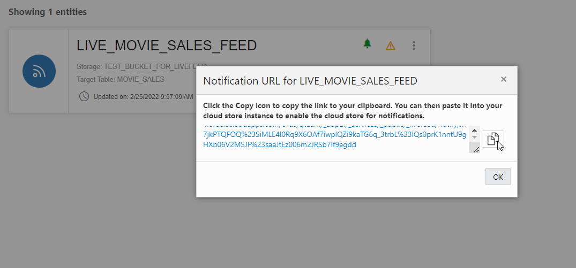
Task: Click the URL box scroll up arrow
Action: [474, 131]
